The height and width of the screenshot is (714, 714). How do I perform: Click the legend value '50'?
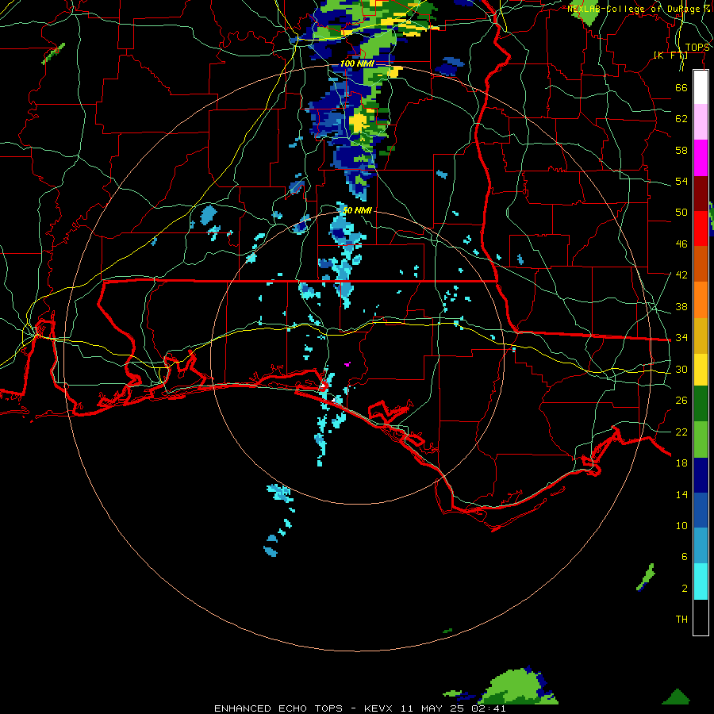click(681, 212)
